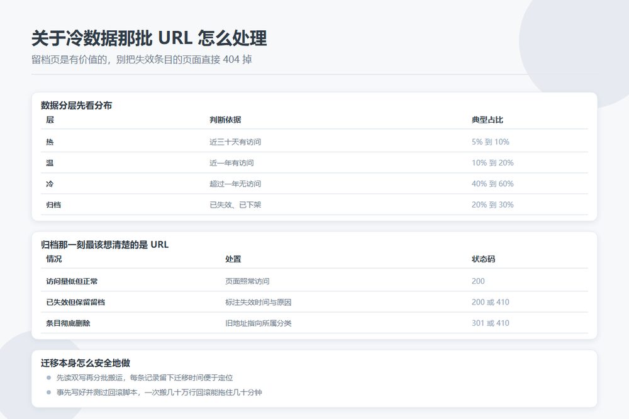Click the heading 归档那一刻最该想清楚的是 URL
This screenshot has width=629, height=419.
pyautogui.click(x=104, y=244)
